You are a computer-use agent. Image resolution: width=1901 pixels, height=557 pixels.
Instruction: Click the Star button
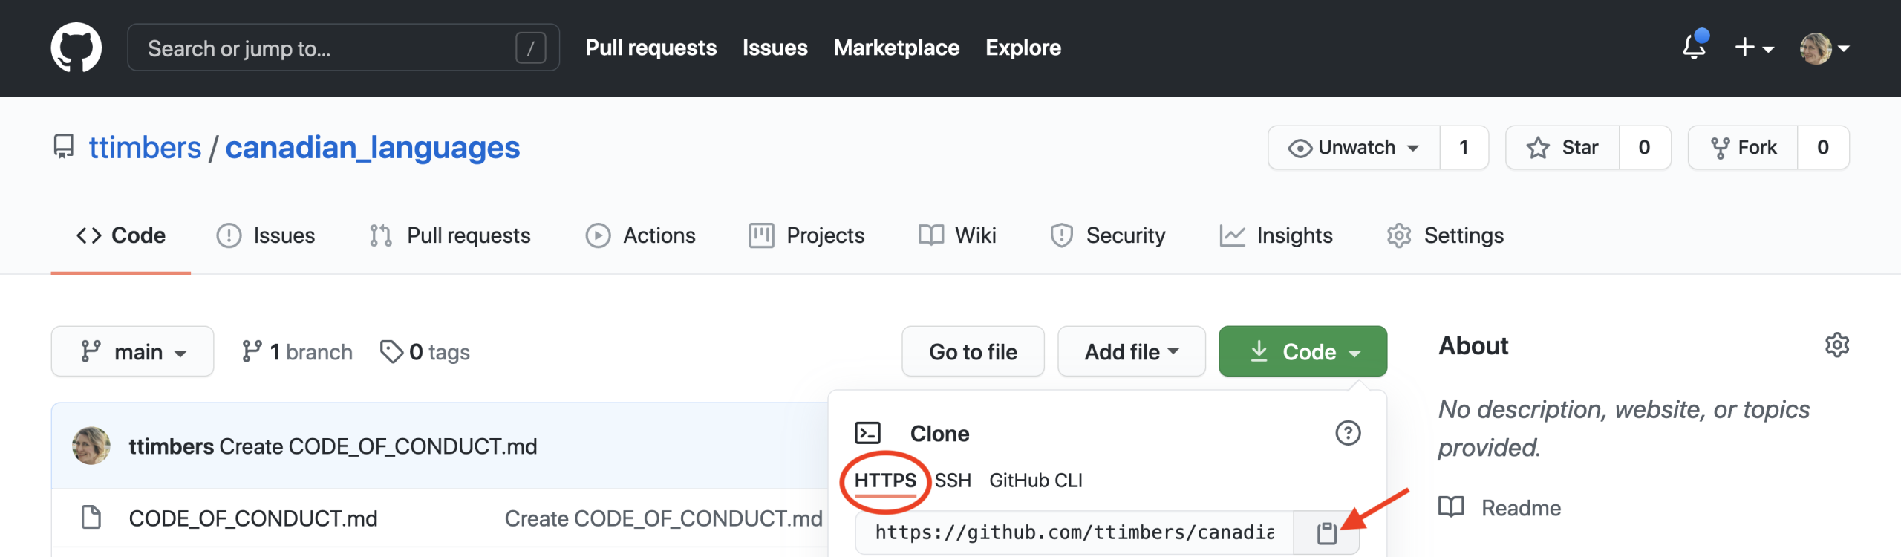1562,148
